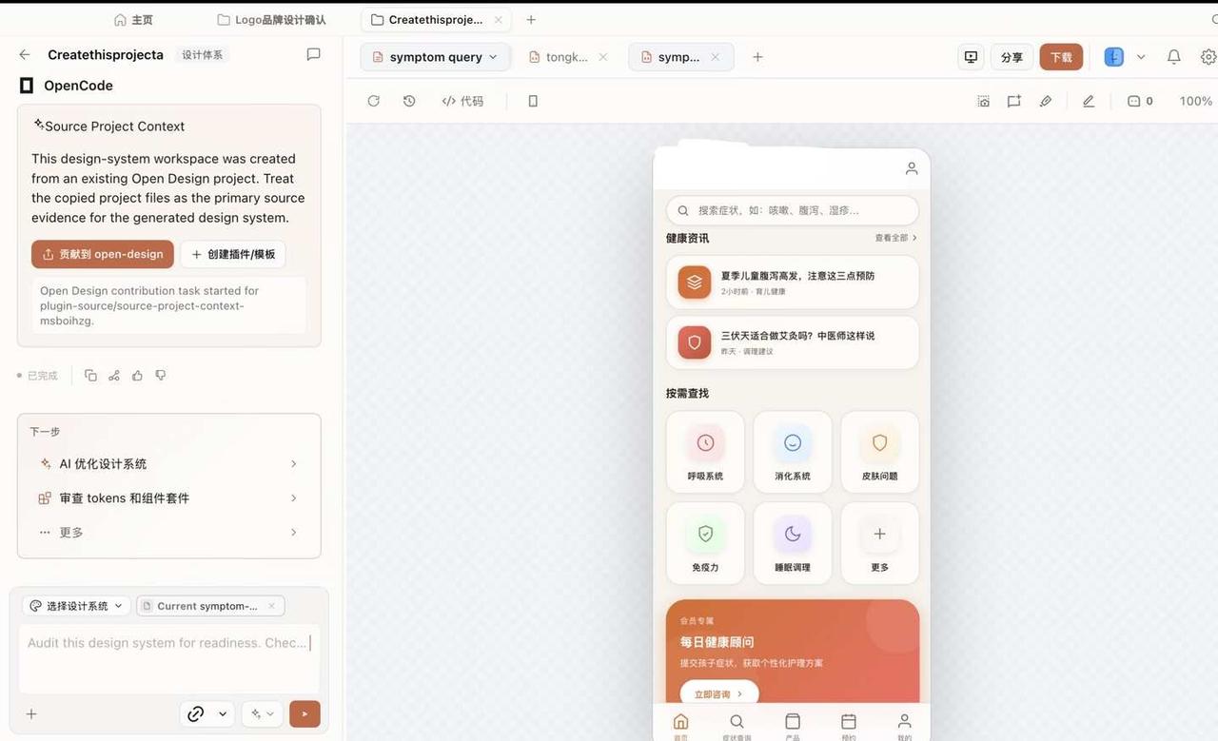This screenshot has height=741, width=1218.
Task: Expand the 更多 next-step row
Action: point(168,533)
